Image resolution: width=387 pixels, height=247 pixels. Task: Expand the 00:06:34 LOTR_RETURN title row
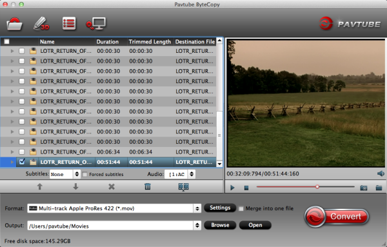point(12,152)
